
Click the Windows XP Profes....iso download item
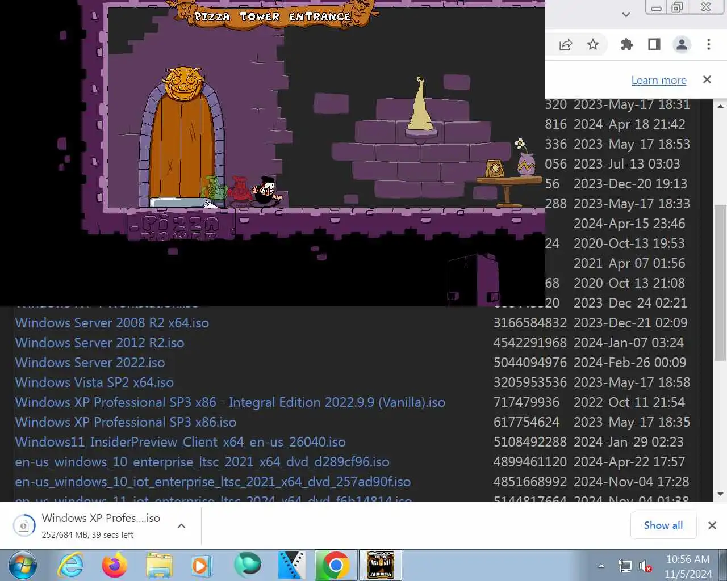101,525
